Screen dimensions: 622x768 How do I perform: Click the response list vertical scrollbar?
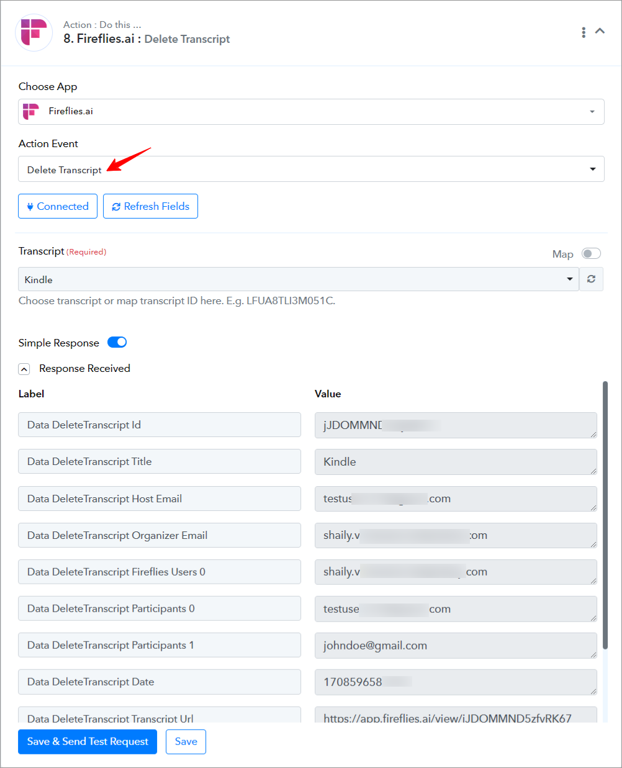pos(605,515)
